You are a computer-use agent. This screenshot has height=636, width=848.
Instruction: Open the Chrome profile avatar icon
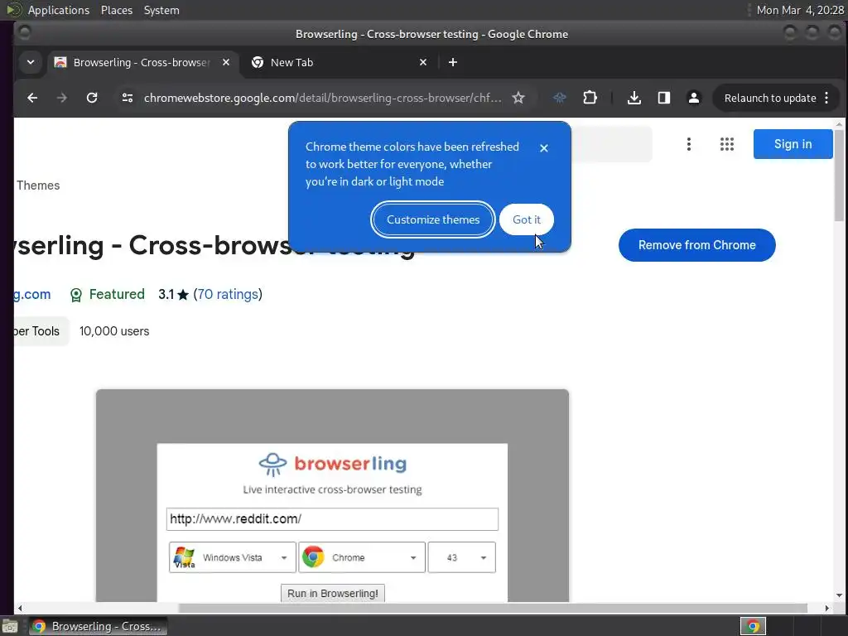point(694,98)
